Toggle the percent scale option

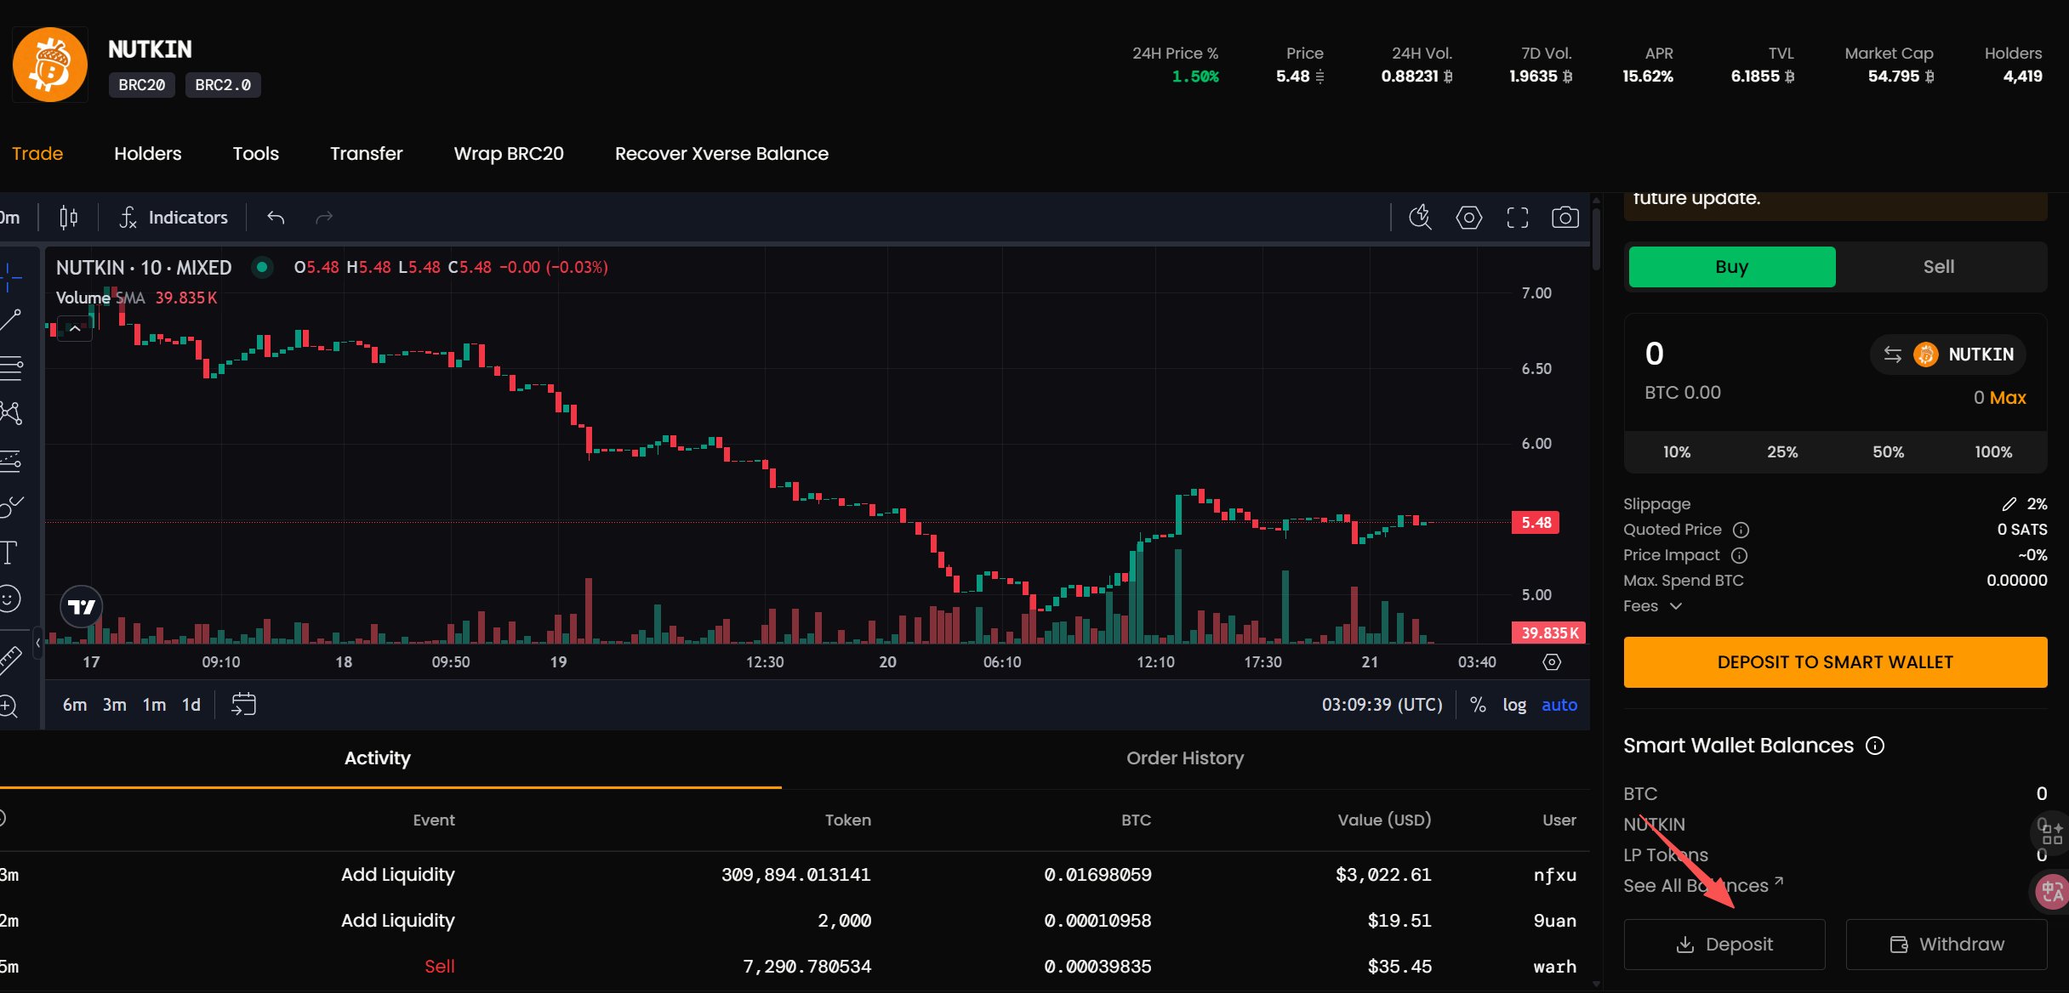coord(1478,705)
